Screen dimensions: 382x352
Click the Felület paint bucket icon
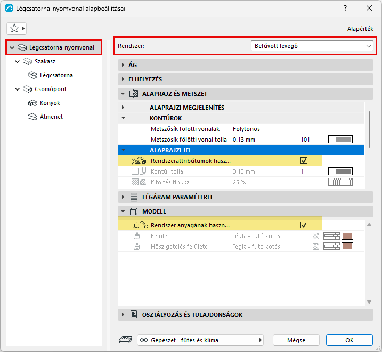137,236
